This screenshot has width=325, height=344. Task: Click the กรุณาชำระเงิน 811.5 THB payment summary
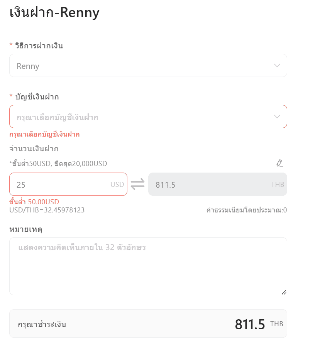[148, 324]
